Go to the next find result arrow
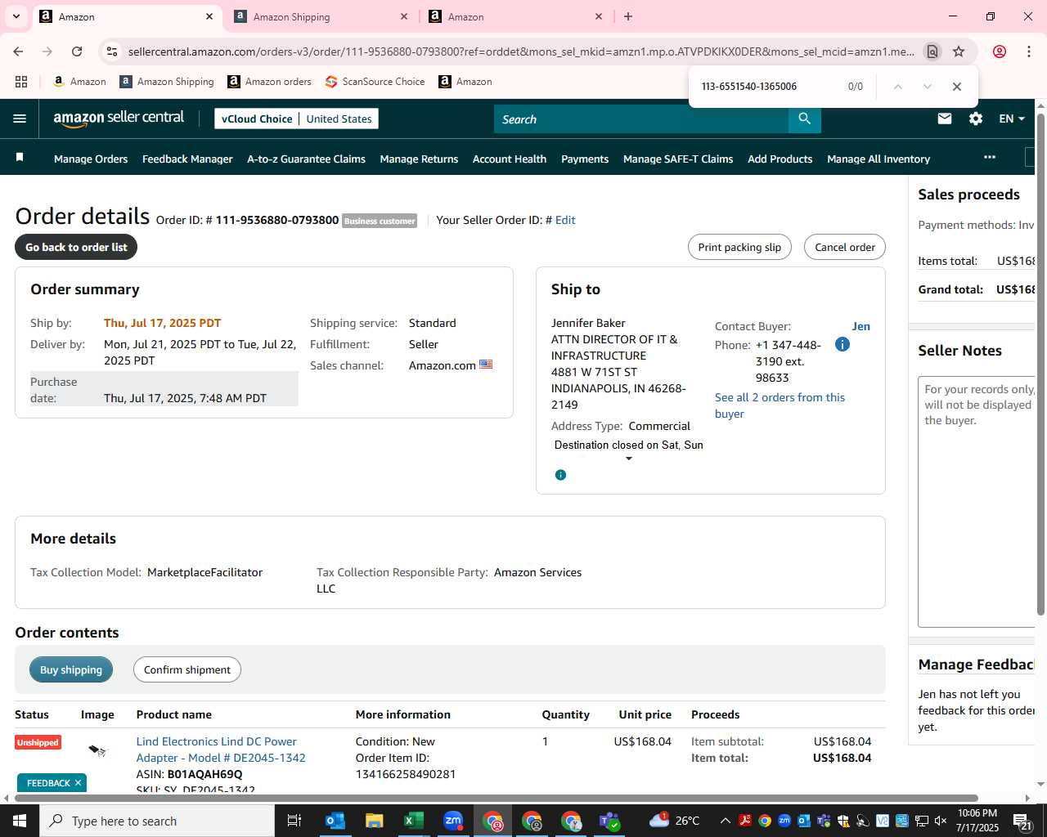 [x=928, y=87]
